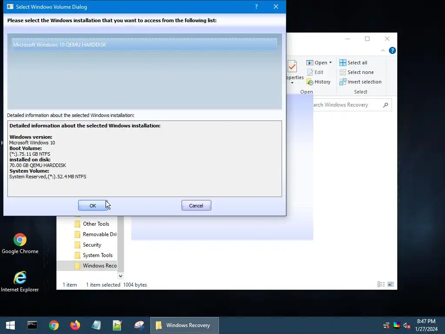
Task: Click the Open button in Explorer ribbon
Action: tap(317, 63)
